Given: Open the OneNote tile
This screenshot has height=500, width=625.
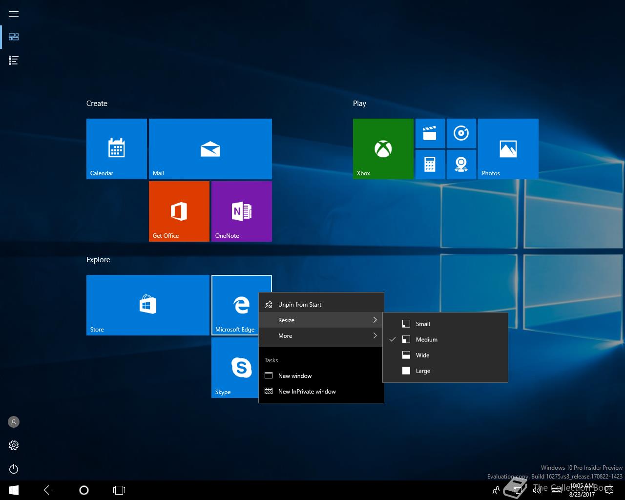Looking at the screenshot, I should (242, 211).
